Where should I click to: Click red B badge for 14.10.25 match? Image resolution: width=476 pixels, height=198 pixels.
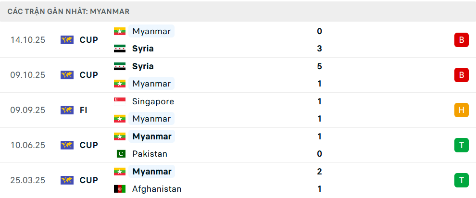(461, 40)
